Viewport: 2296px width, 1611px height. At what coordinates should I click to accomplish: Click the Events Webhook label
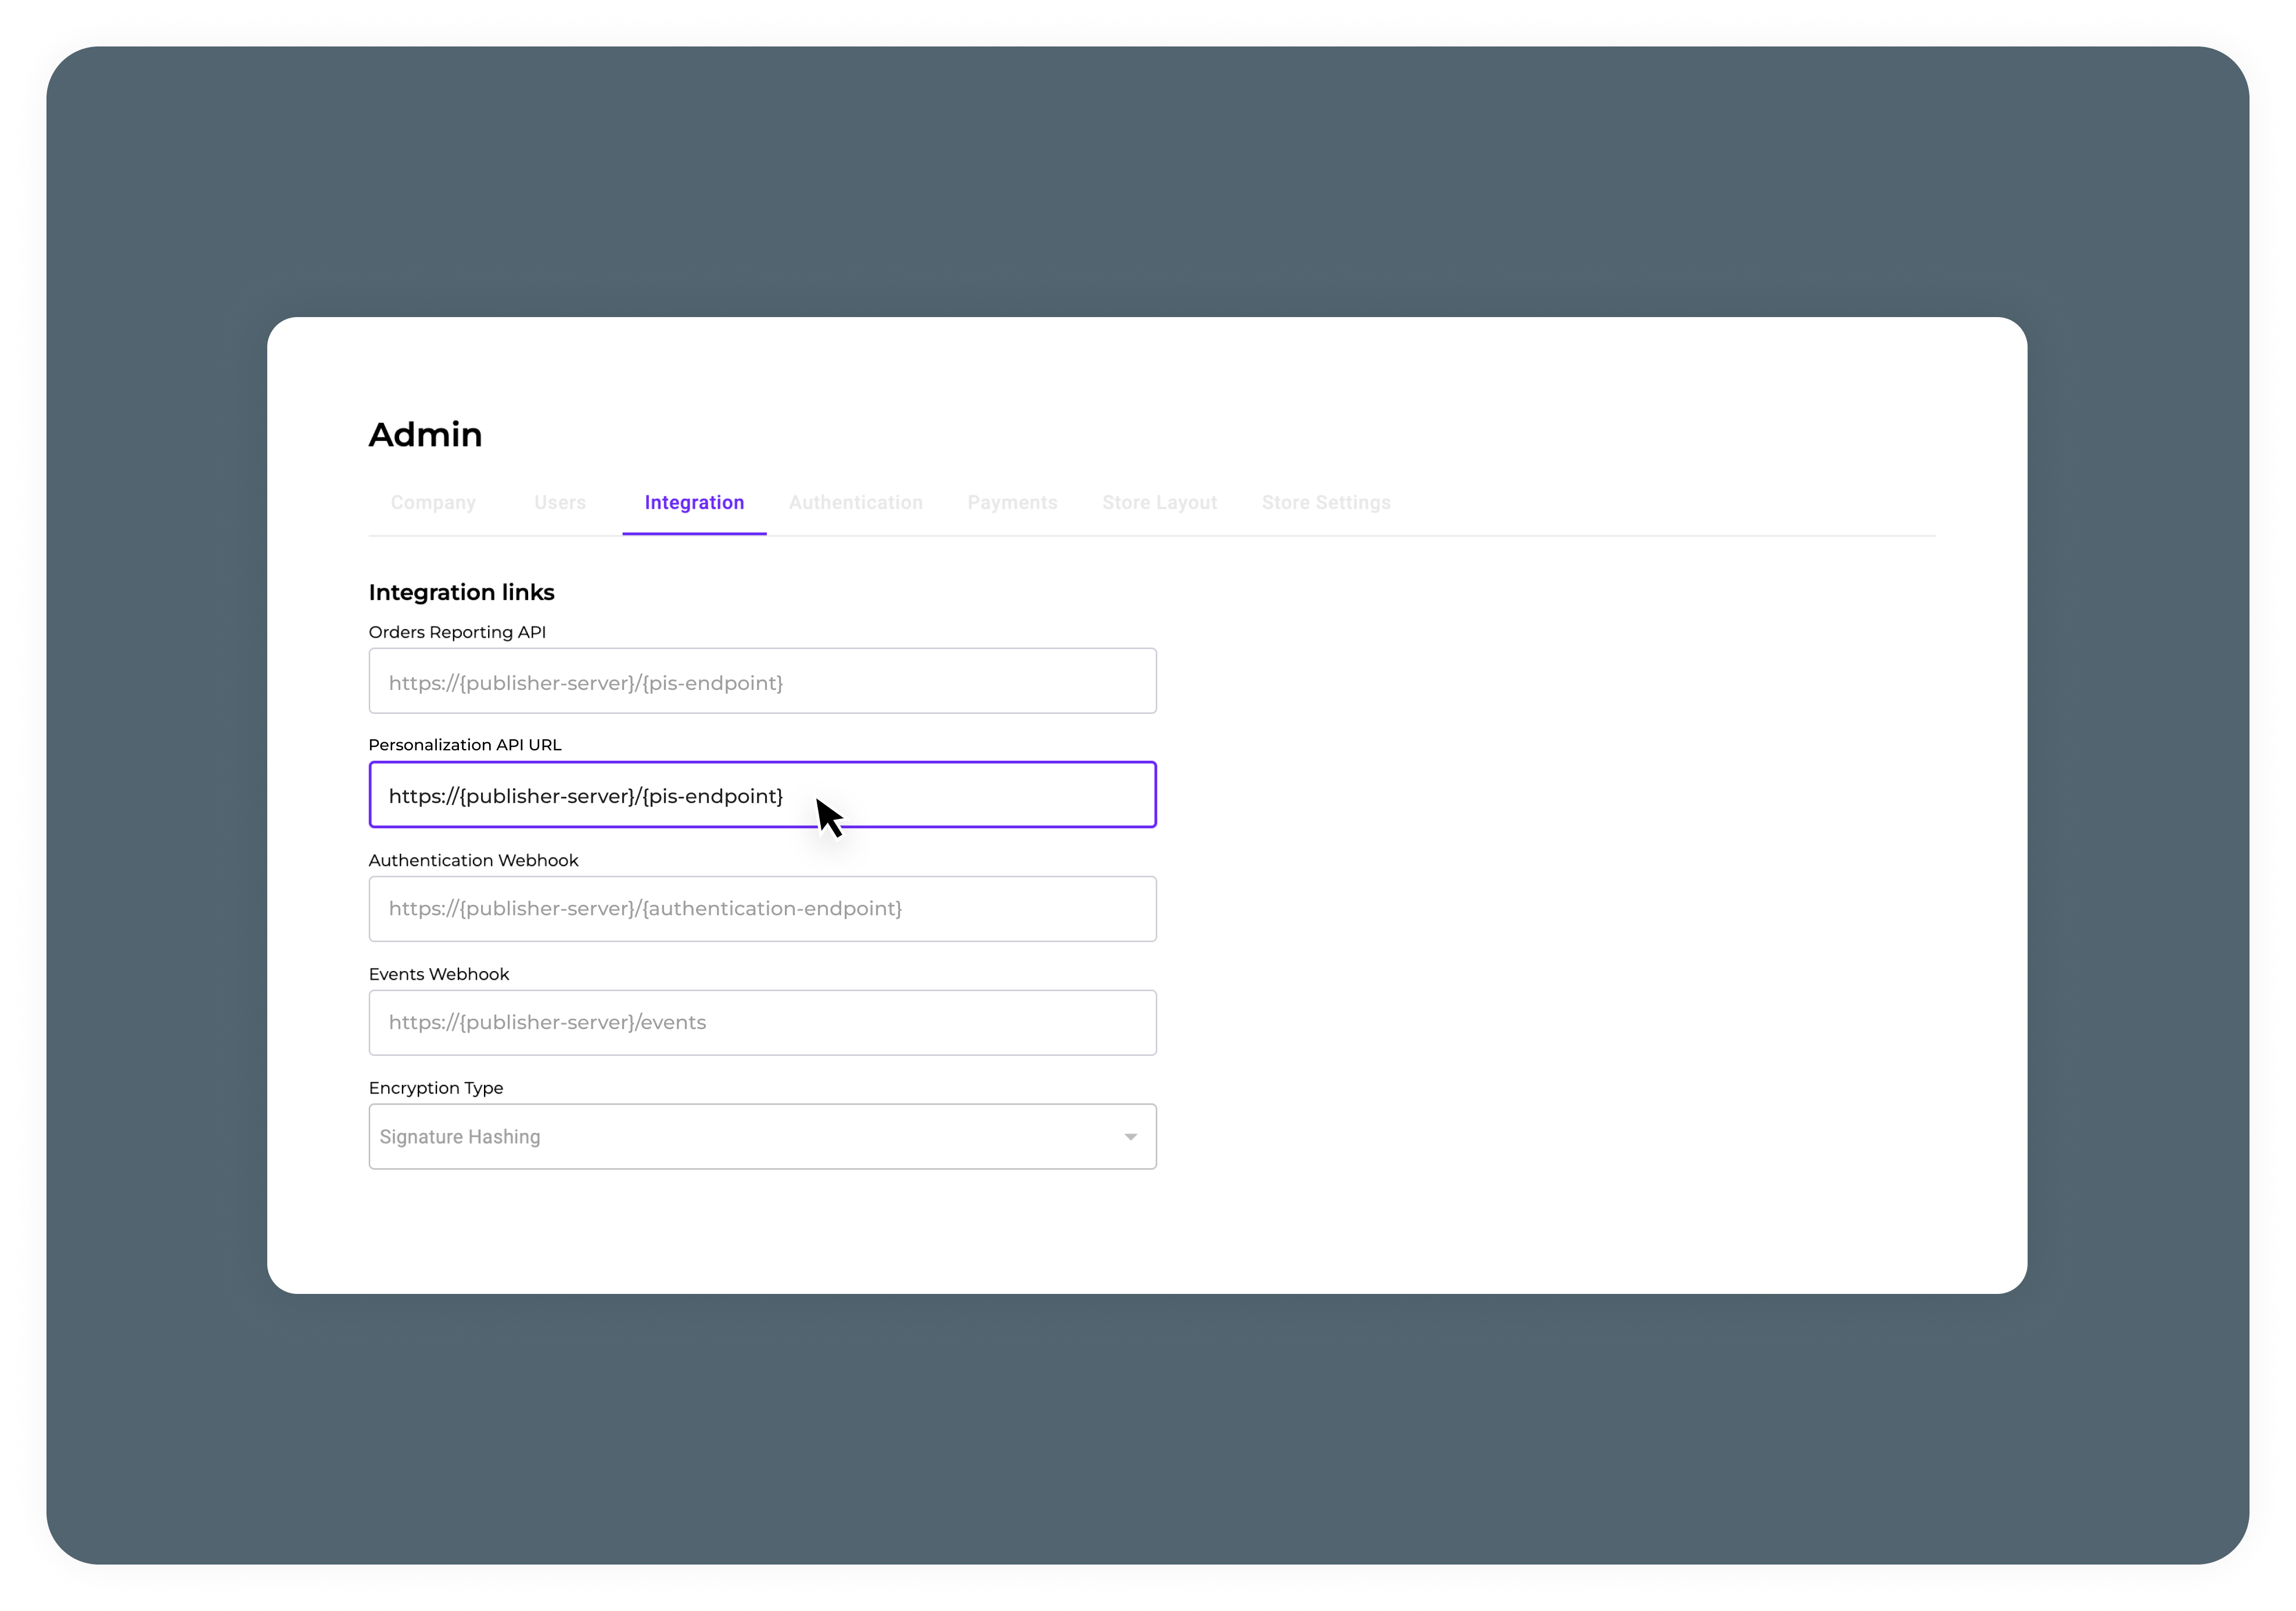(x=439, y=974)
